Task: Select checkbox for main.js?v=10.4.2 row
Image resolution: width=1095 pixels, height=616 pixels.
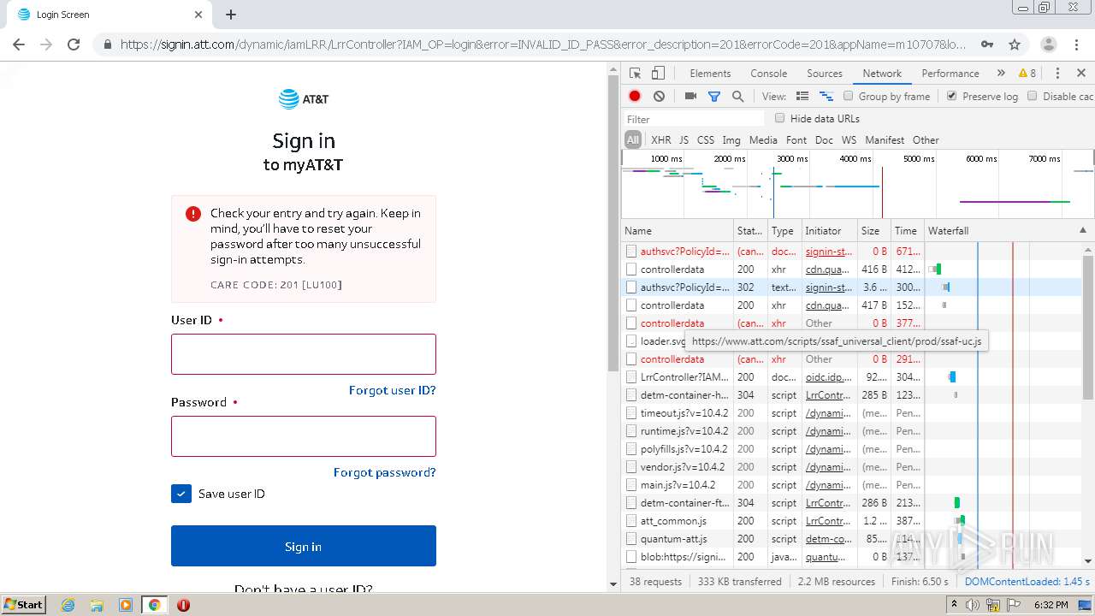Action: coord(630,485)
